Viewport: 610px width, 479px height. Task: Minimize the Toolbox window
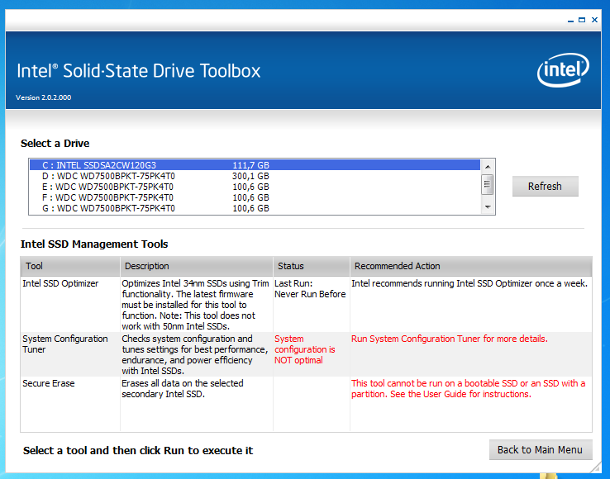point(570,20)
